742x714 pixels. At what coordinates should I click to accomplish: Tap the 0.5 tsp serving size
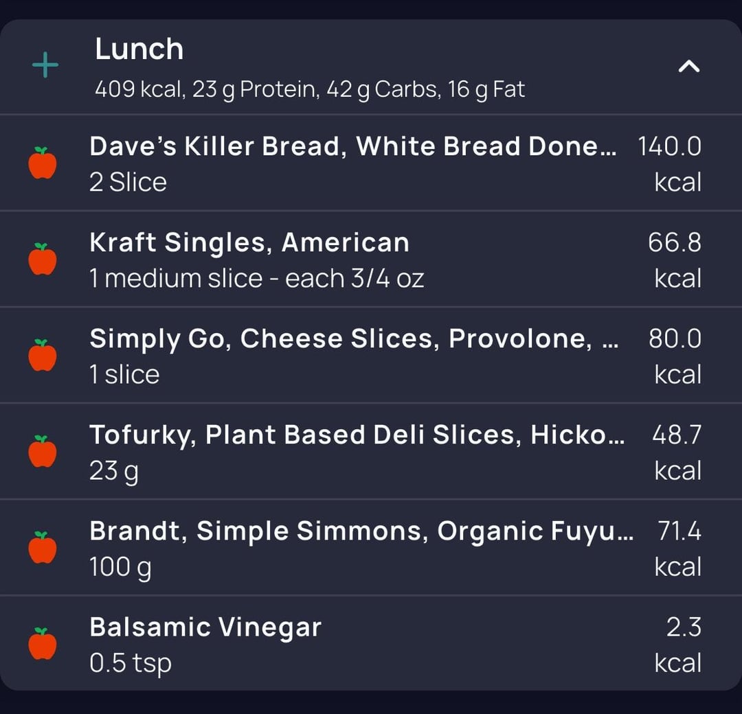[x=131, y=663]
